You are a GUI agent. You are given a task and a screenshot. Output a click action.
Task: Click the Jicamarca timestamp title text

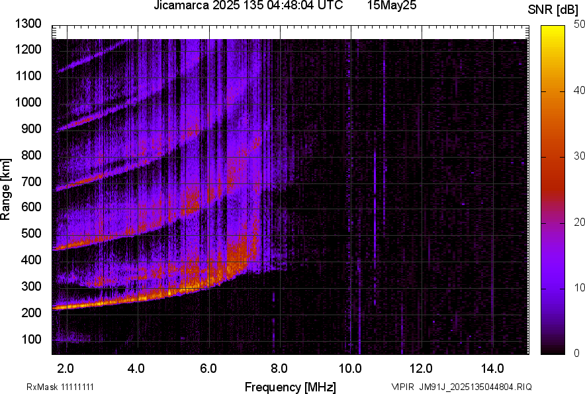(248, 6)
